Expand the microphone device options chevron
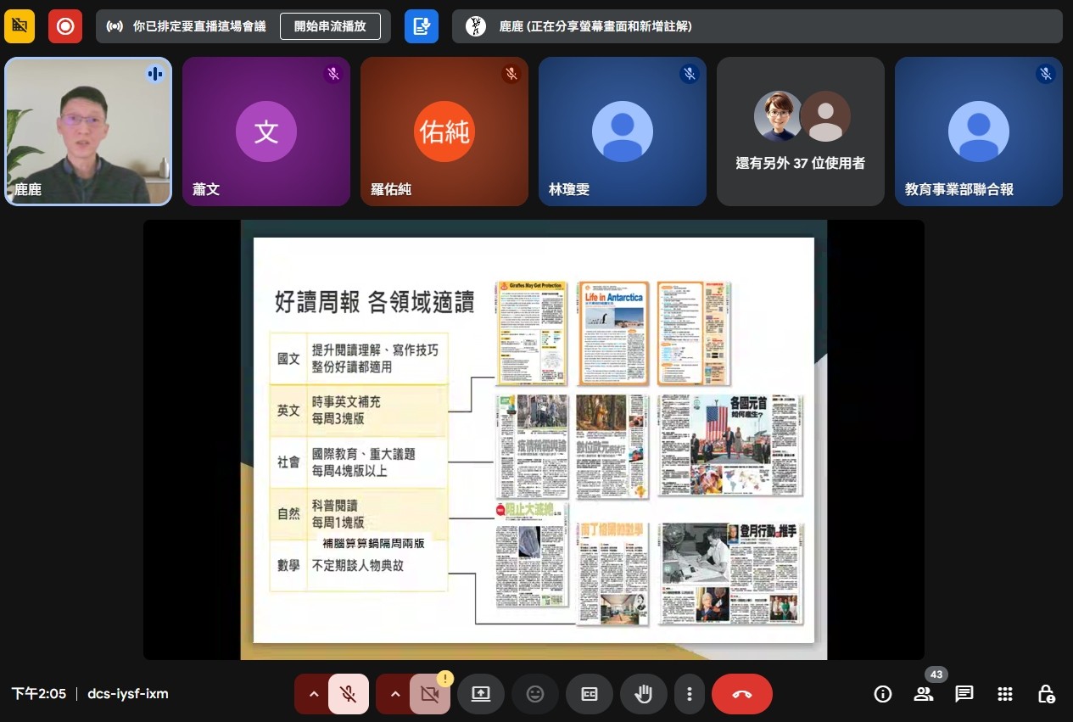This screenshot has width=1073, height=722. tap(314, 694)
